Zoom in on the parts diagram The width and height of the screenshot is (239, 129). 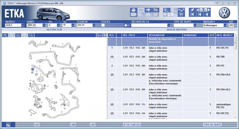tap(5, 35)
